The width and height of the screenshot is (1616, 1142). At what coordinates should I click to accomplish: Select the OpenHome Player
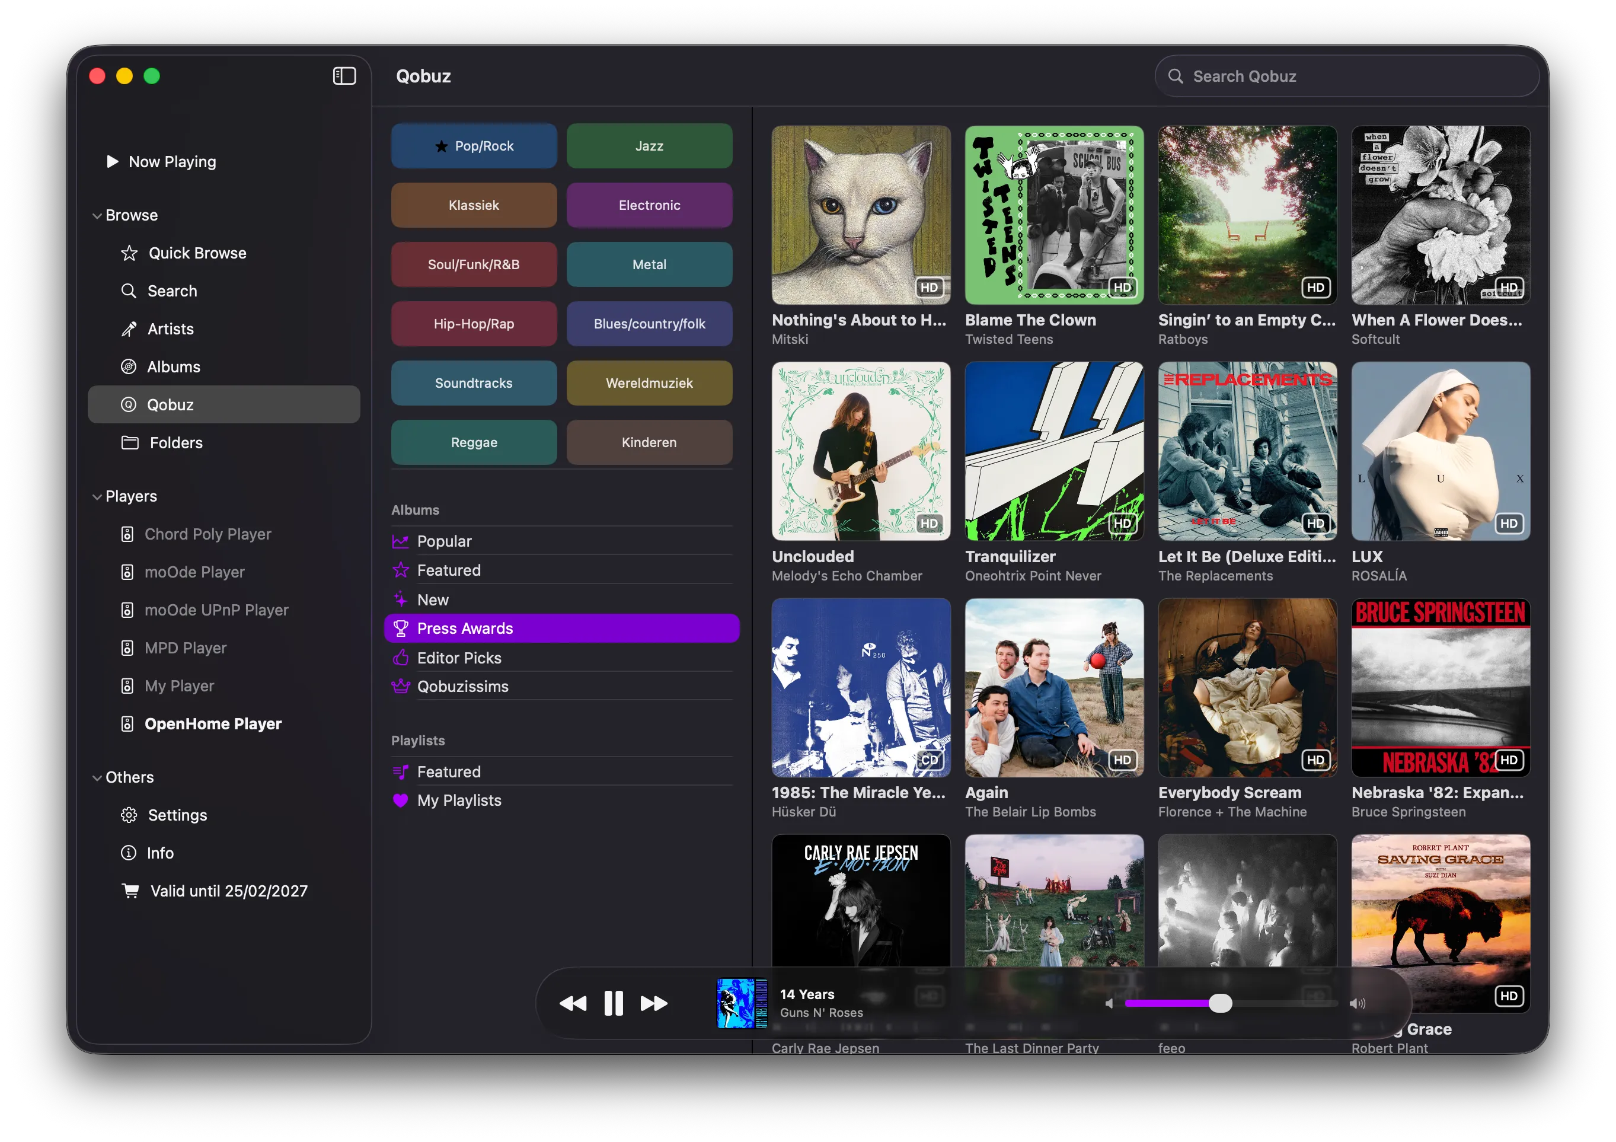(213, 724)
